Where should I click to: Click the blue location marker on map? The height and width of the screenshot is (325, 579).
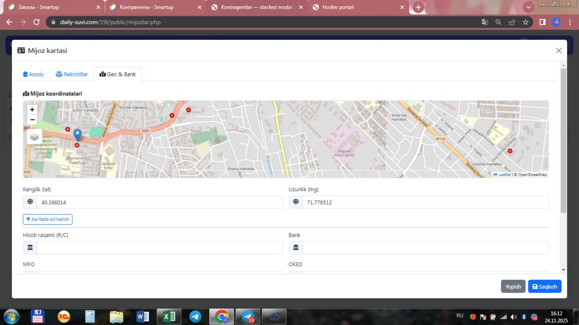[77, 135]
